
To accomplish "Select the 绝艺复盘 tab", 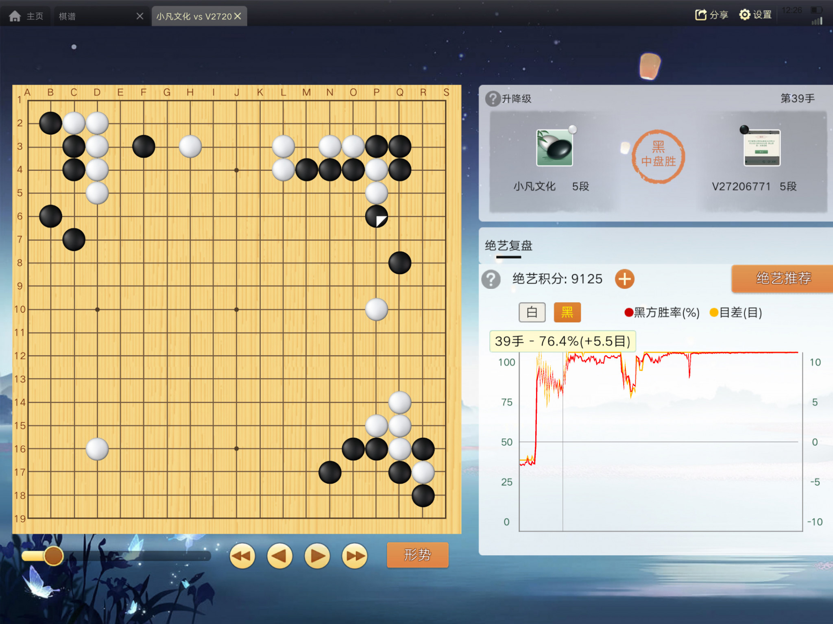I will 508,246.
